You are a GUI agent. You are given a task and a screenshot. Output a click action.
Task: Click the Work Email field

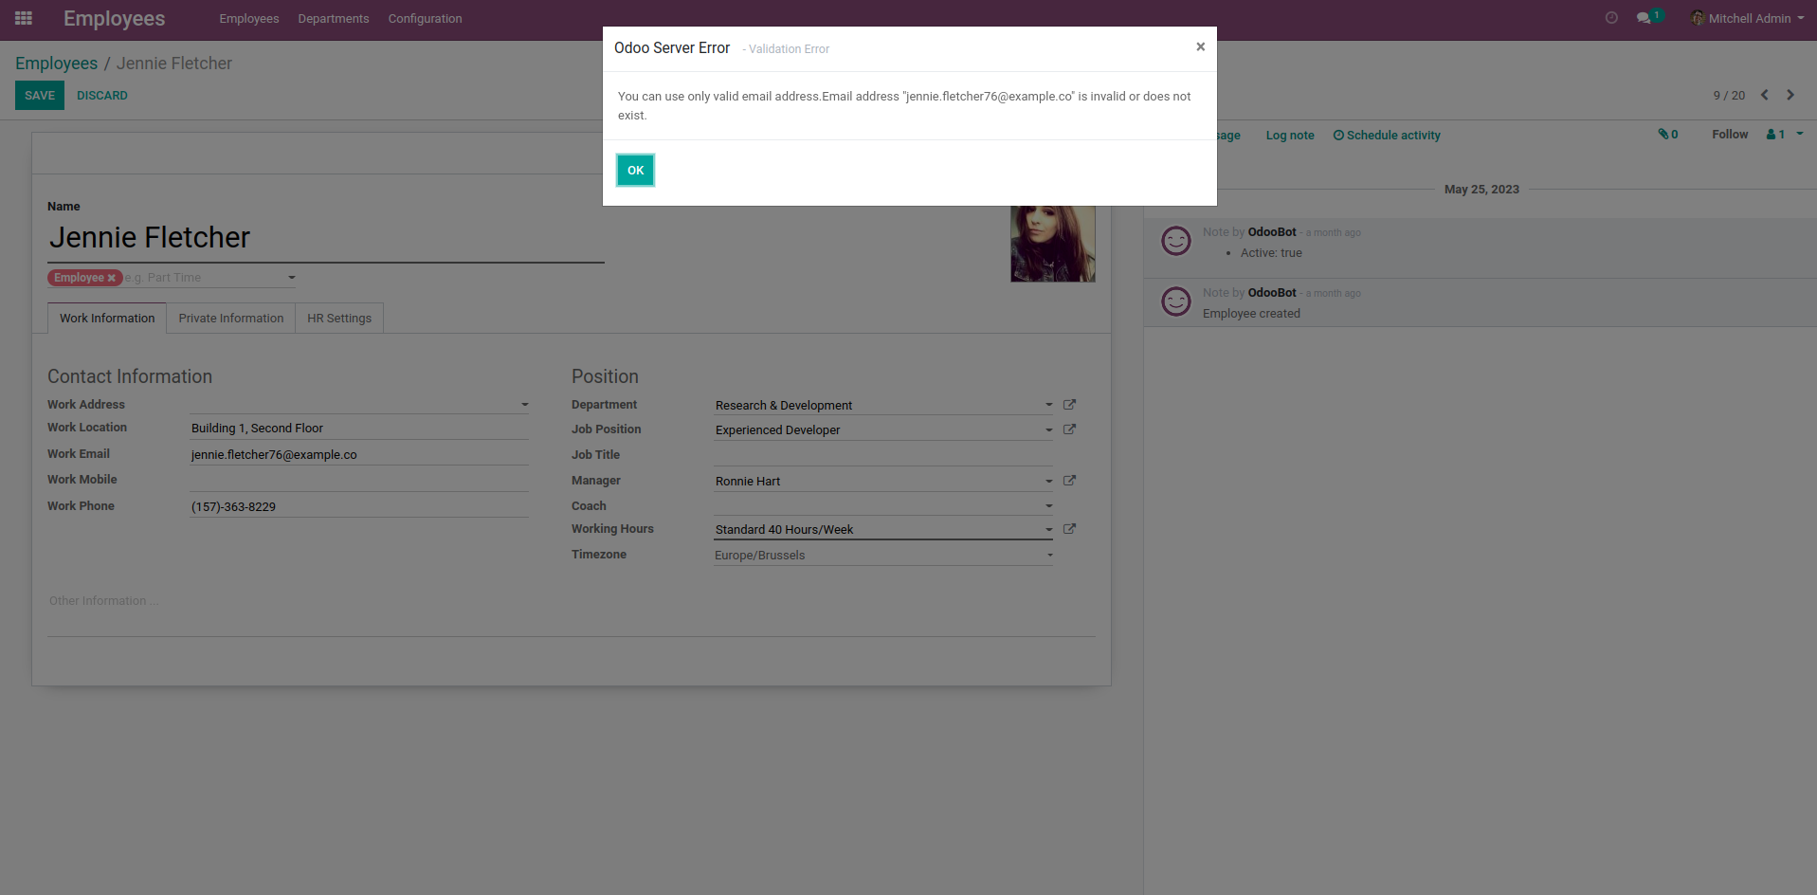359,454
